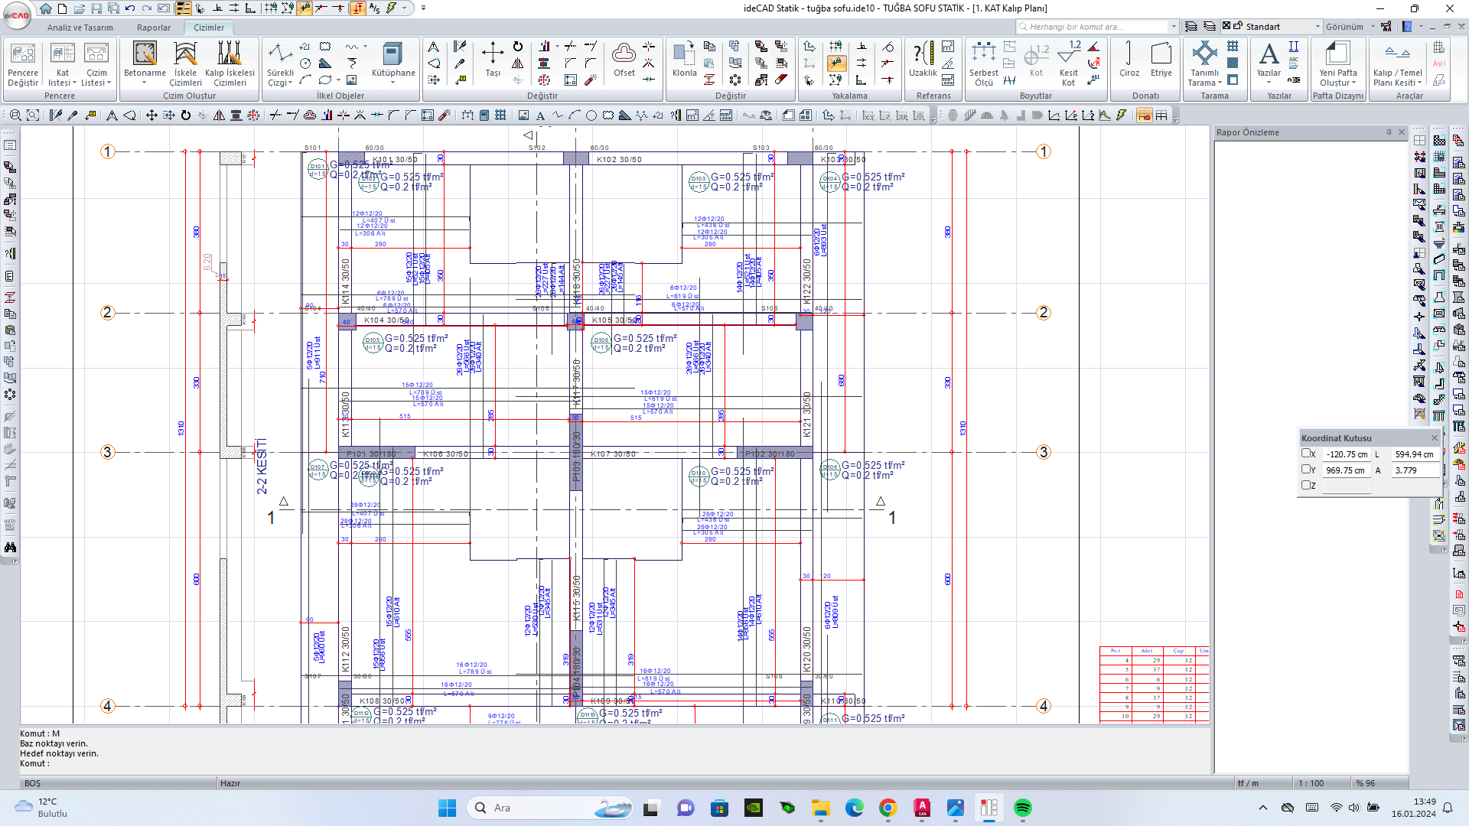Screen dimensions: 1469x826
Task: Switch to the Raporlar tab
Action: click(x=154, y=28)
